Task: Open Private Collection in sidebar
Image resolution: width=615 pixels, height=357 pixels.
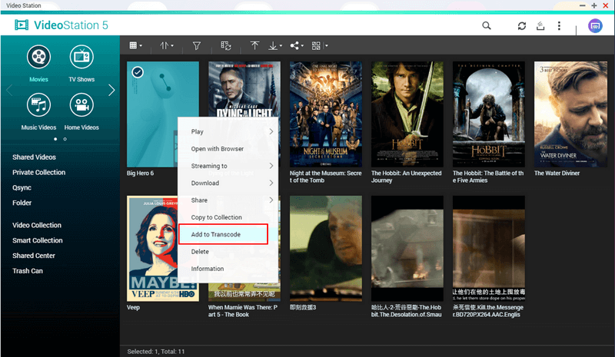Action: 39,173
